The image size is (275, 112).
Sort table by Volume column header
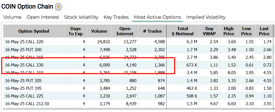coord(99,31)
